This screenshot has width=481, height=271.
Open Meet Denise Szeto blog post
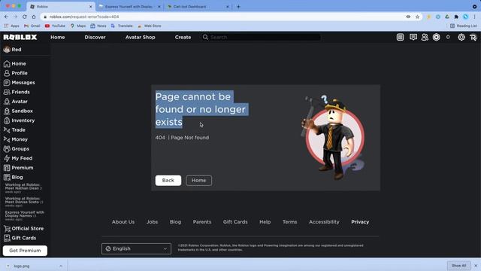coord(24,202)
